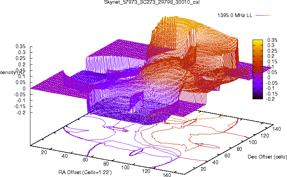Click the -0.05 label on the color bar
The image size is (287, 177).
coord(271,83)
